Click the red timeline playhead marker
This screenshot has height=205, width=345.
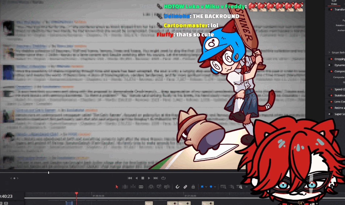coord(76,193)
